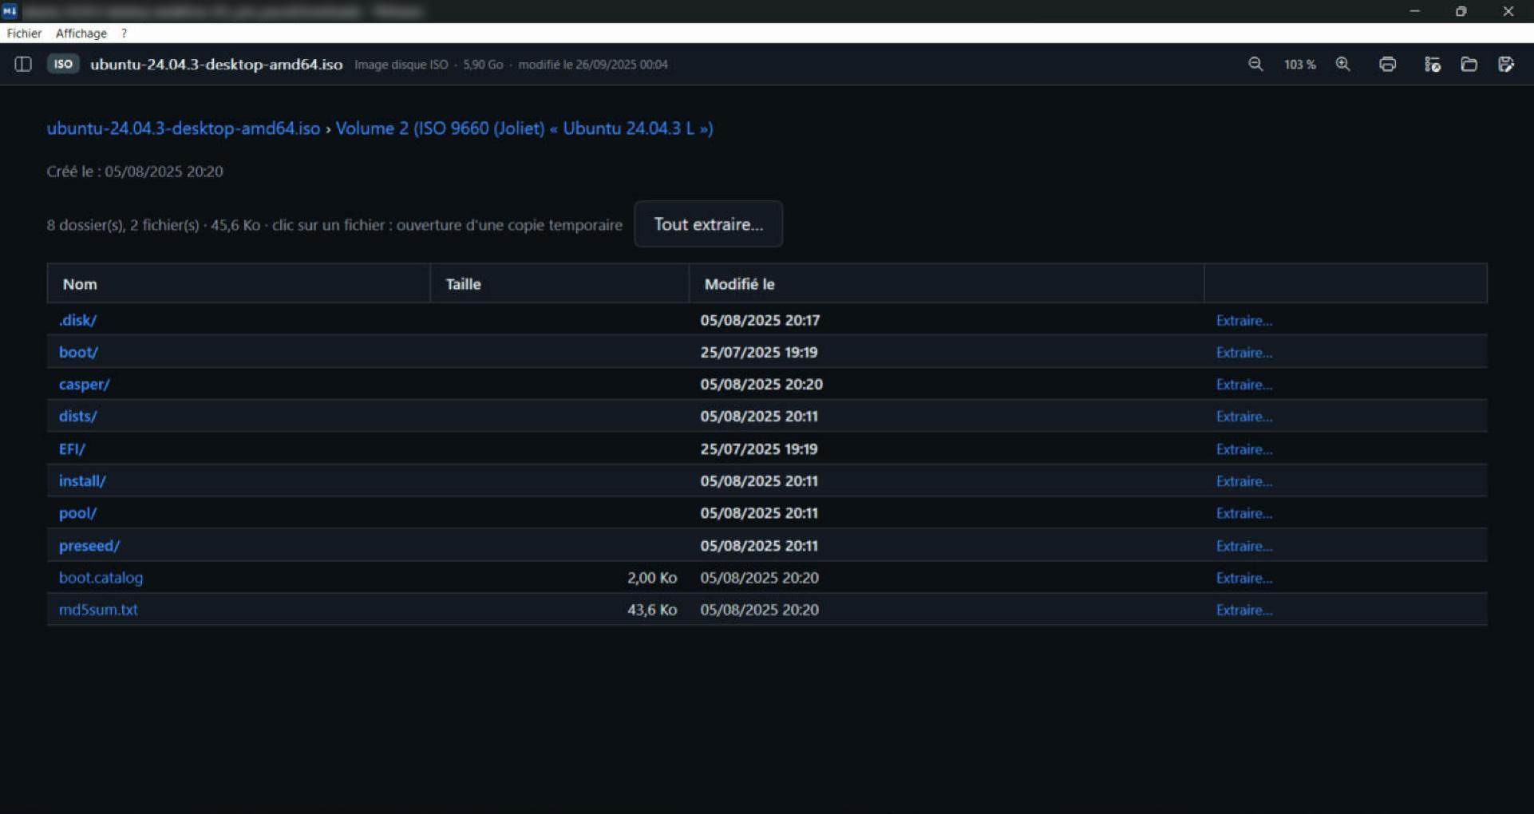The width and height of the screenshot is (1534, 814).
Task: Click the zoom out magnifier icon
Action: (x=1255, y=65)
